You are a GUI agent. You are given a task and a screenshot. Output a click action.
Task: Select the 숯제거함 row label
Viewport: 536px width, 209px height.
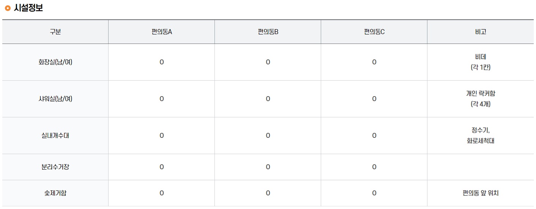coord(55,193)
